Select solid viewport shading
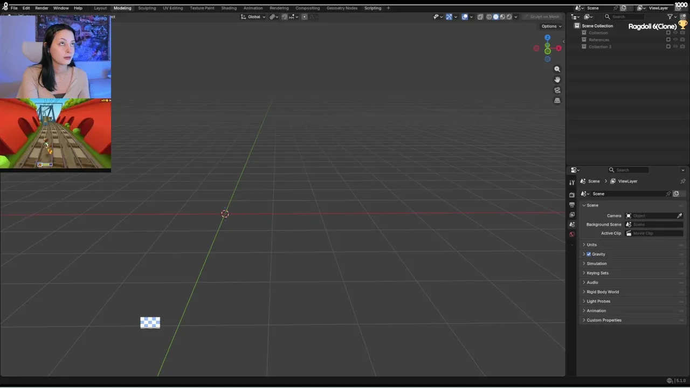Screen dimensions: 690x388 496,17
